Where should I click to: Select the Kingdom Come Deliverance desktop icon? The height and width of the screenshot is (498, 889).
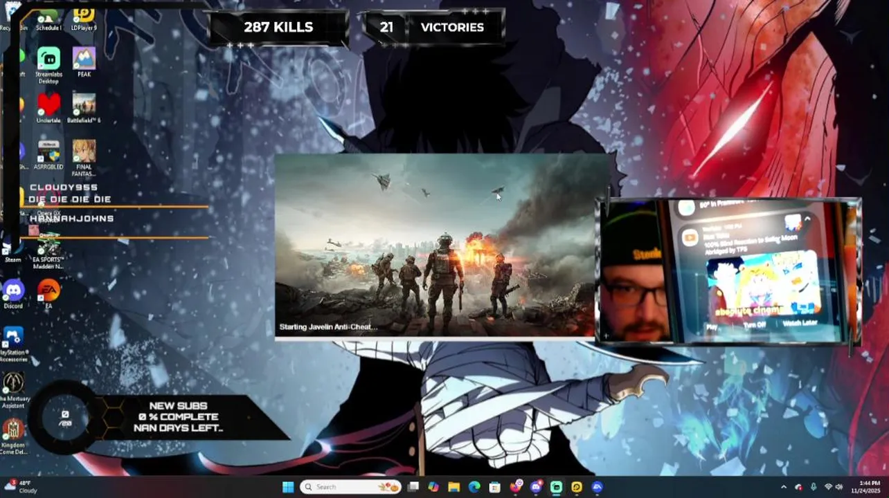coord(13,436)
